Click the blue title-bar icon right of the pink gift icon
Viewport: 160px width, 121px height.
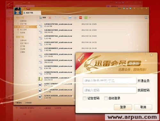click(x=130, y=8)
